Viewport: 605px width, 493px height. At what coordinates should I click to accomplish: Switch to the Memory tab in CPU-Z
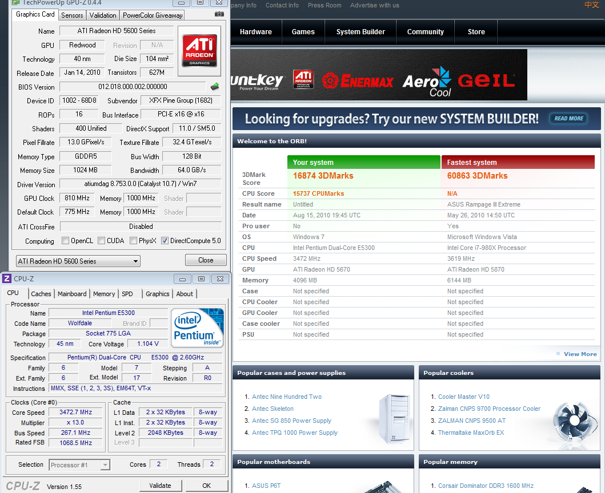pyautogui.click(x=104, y=294)
